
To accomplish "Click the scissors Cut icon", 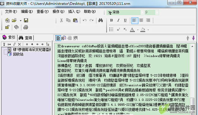I will point(61,20).
